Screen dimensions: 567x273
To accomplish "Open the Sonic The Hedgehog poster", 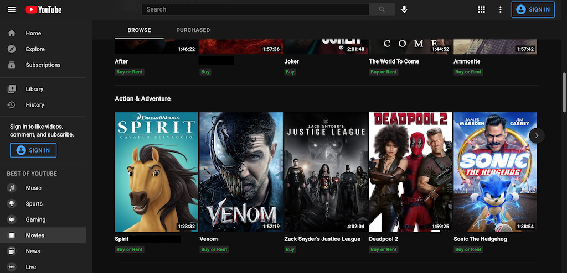I will pos(495,172).
